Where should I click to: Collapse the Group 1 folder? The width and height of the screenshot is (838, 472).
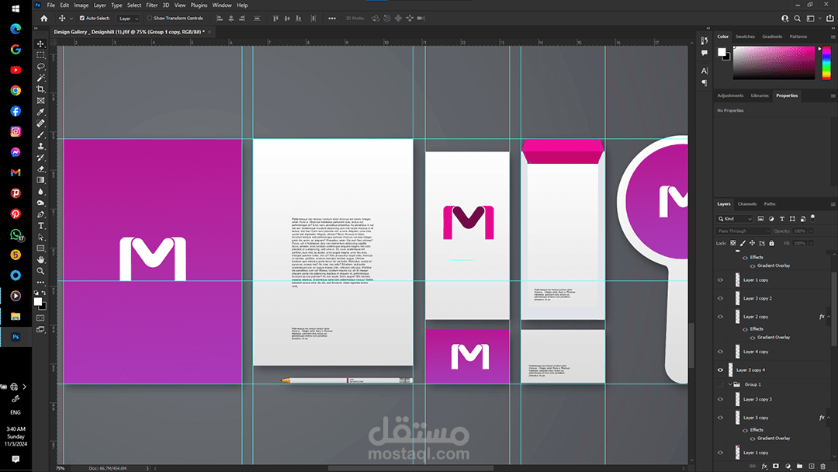pyautogui.click(x=730, y=384)
